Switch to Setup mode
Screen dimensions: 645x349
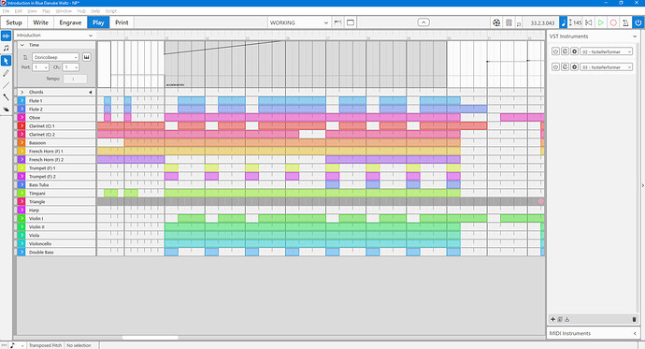coord(14,22)
